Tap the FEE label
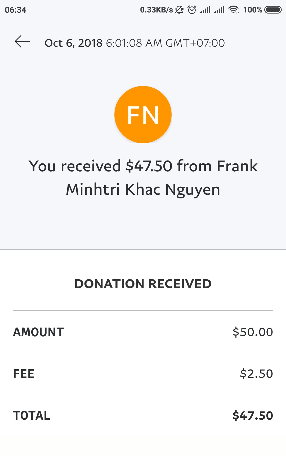286x456 pixels. (24, 374)
